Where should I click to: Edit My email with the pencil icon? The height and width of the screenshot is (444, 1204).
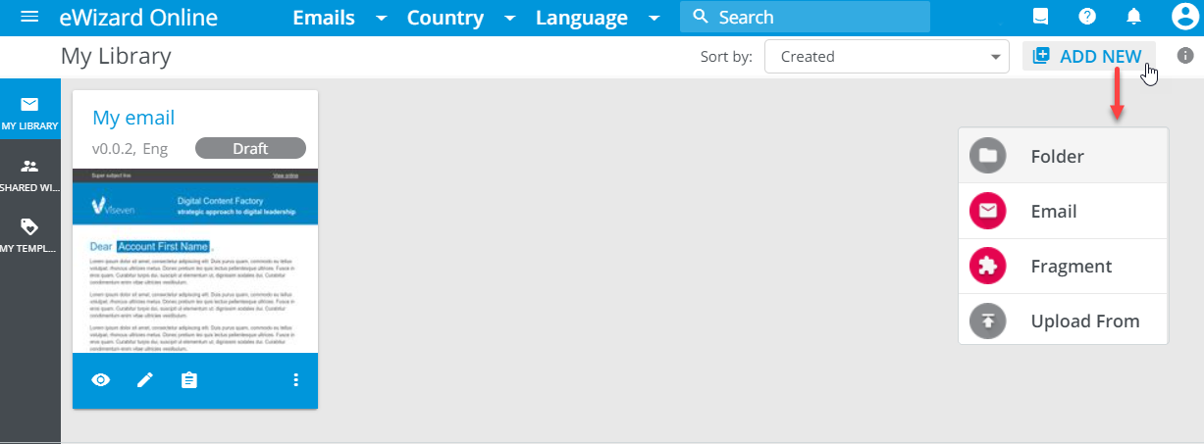(x=145, y=380)
